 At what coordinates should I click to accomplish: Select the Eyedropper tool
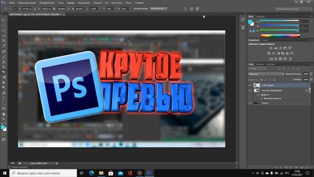tap(3, 46)
